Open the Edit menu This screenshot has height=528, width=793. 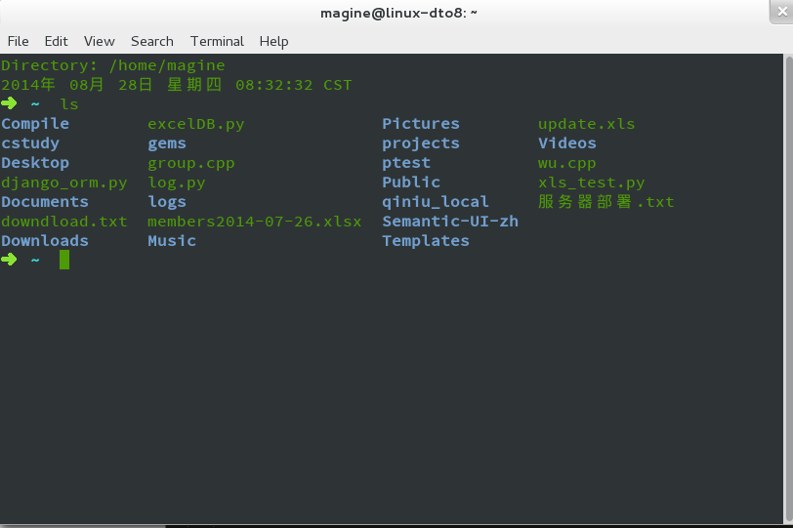56,41
